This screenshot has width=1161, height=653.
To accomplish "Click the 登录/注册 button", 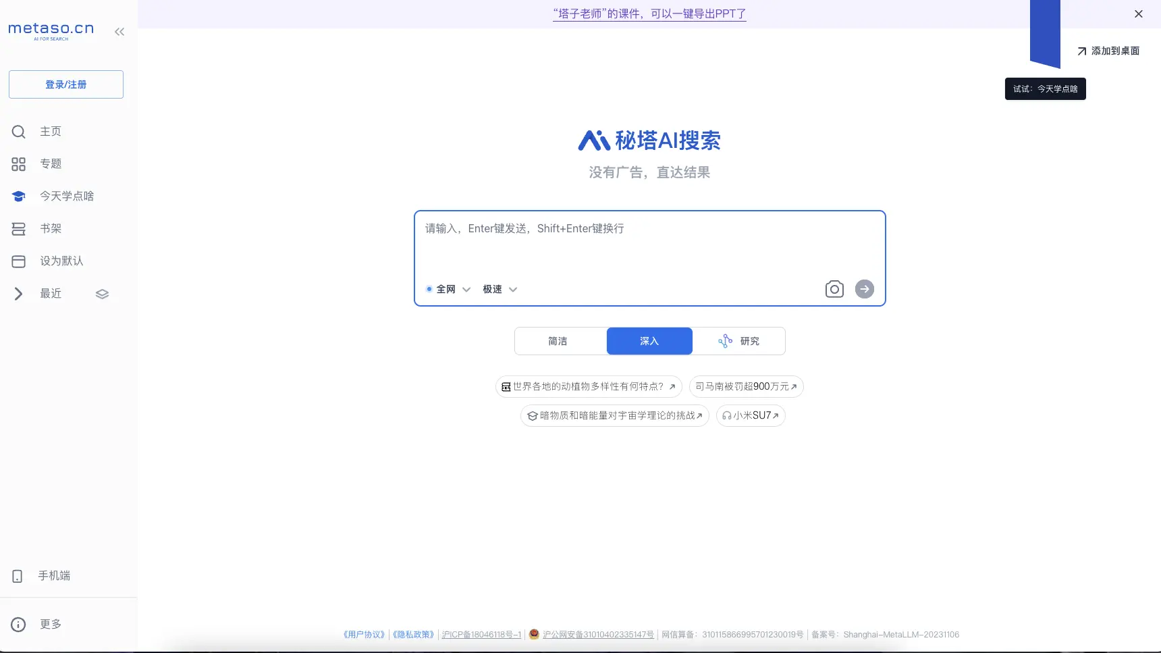I will pyautogui.click(x=66, y=84).
